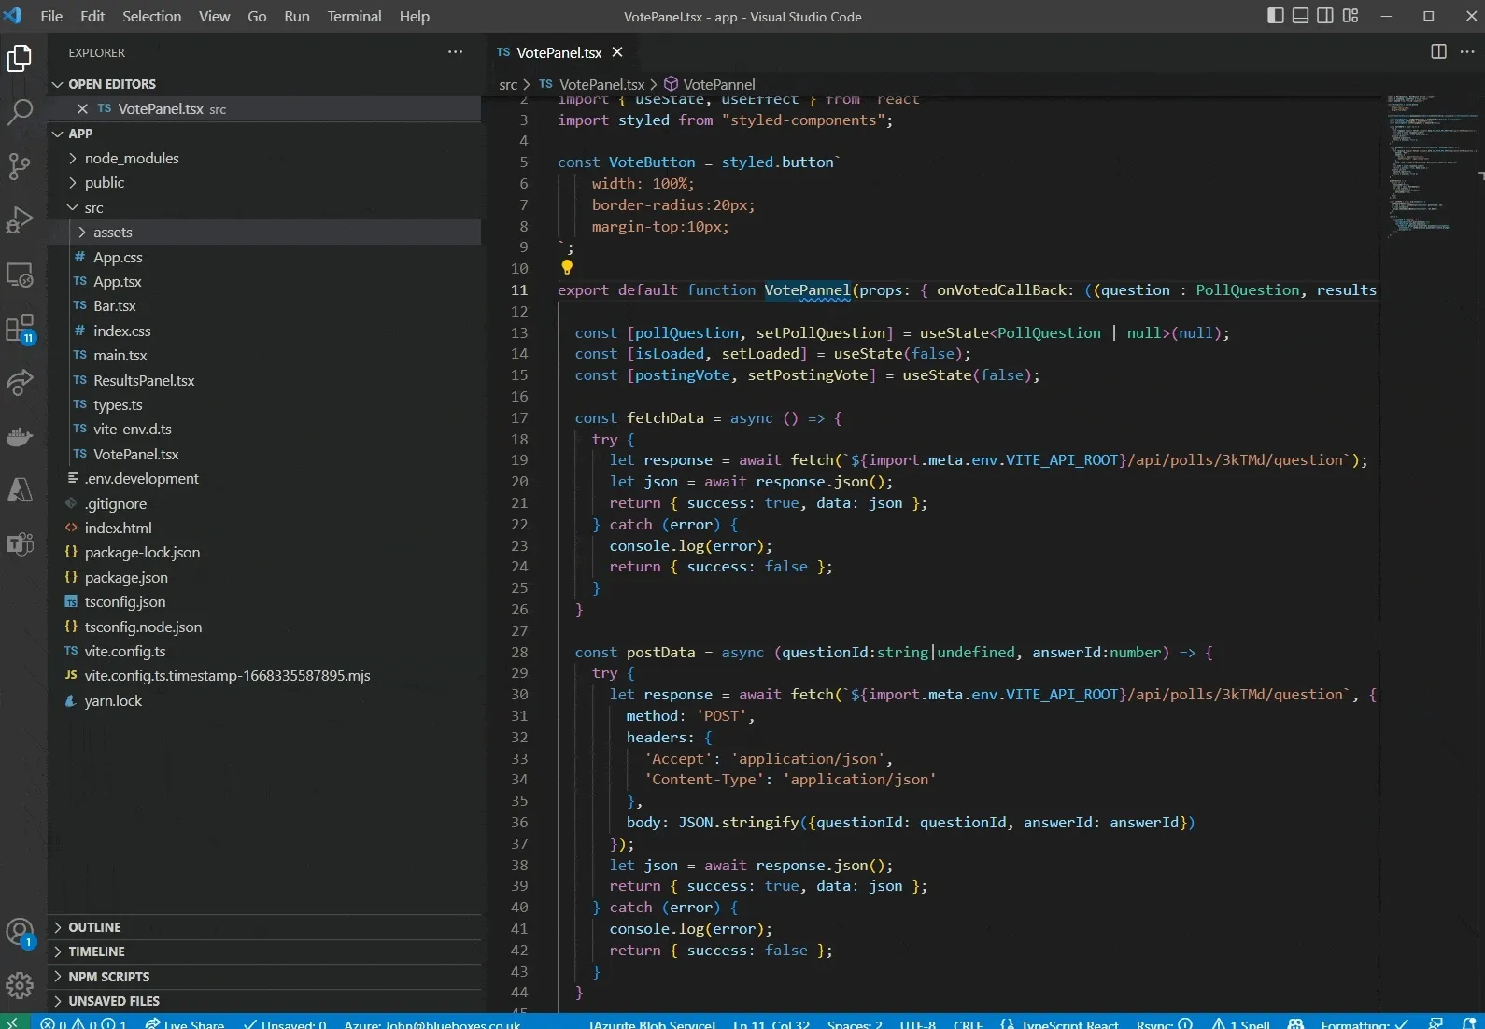Expand the Timeline section
Screen dimensions: 1485x1029
(265, 951)
